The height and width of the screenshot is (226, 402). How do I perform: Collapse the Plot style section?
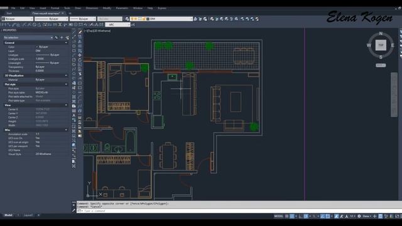(x=66, y=84)
